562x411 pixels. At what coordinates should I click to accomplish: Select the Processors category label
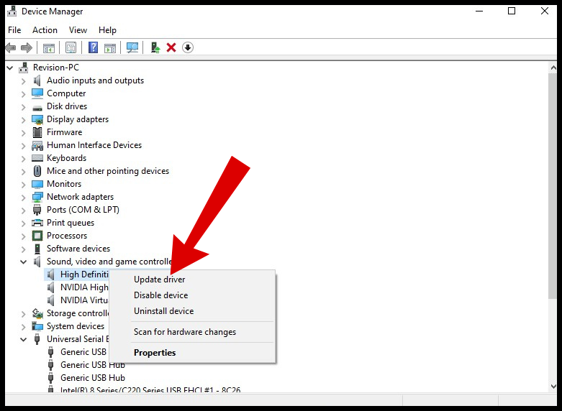[67, 236]
